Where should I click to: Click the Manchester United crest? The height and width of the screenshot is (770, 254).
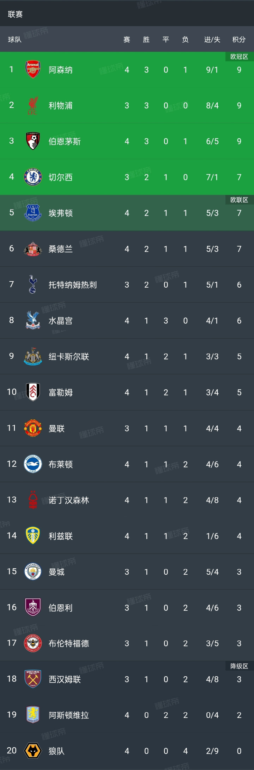click(33, 428)
